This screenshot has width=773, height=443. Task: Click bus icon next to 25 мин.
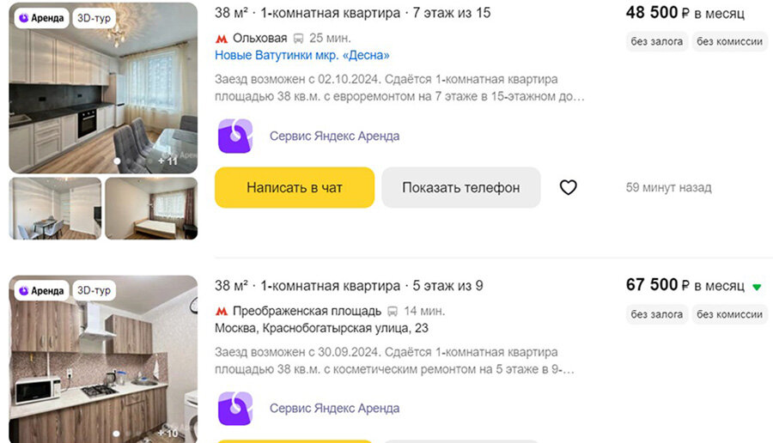point(298,39)
